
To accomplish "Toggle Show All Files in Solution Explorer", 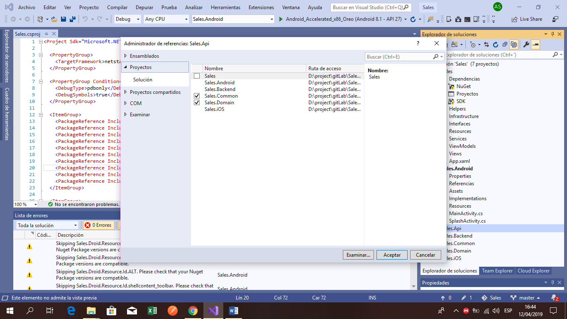I will click(x=514, y=44).
